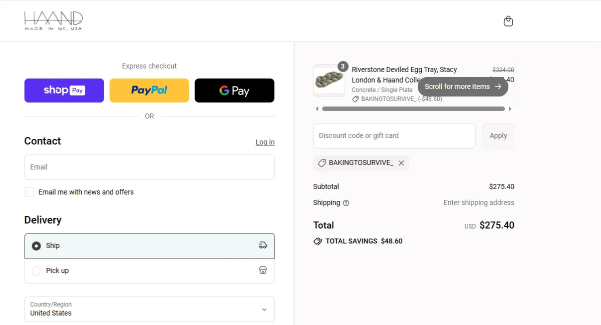Check out with Google Pay

pyautogui.click(x=234, y=90)
